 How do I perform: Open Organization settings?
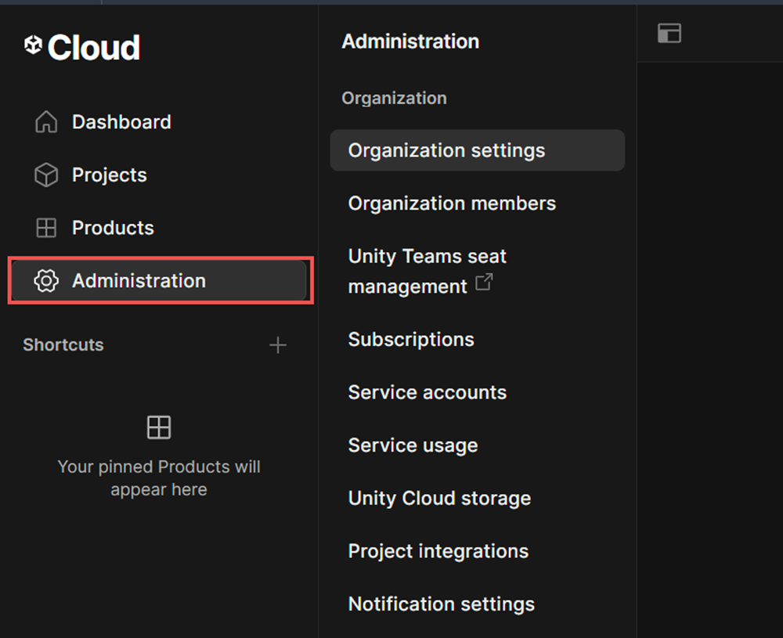click(446, 150)
